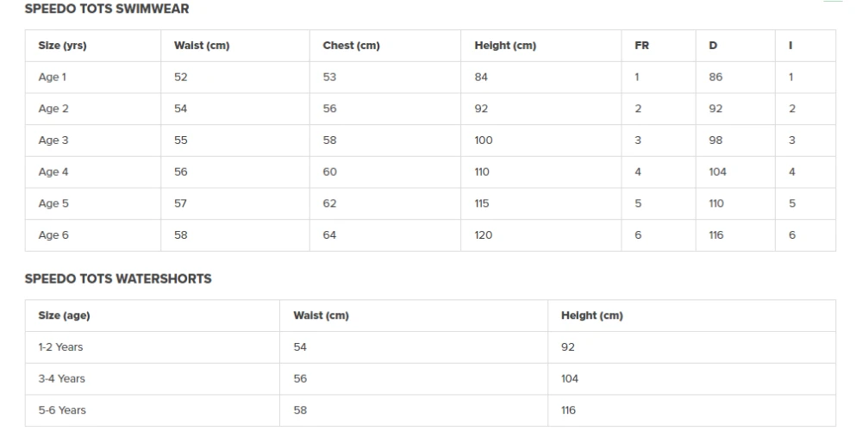Select the Age 5 row label
This screenshot has width=862, height=431.
pos(53,203)
